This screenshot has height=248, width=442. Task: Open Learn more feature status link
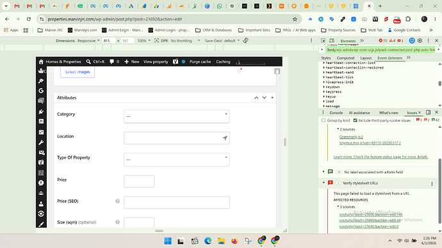[x=381, y=157]
